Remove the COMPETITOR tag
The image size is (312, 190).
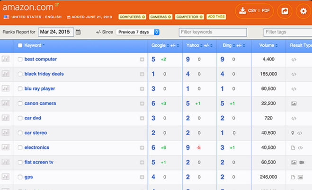tap(201, 17)
